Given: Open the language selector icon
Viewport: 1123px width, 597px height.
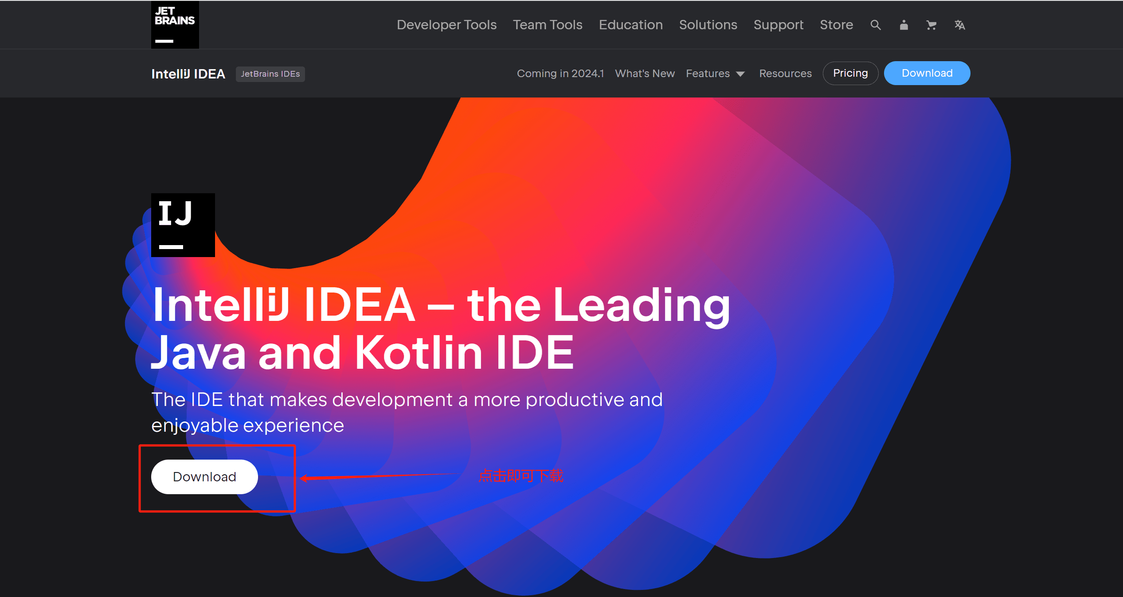Looking at the screenshot, I should (959, 25).
